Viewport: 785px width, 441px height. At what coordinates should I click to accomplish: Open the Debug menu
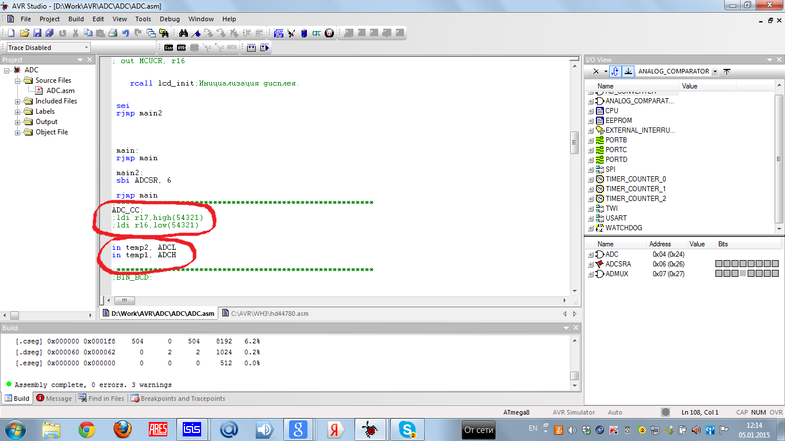click(170, 19)
